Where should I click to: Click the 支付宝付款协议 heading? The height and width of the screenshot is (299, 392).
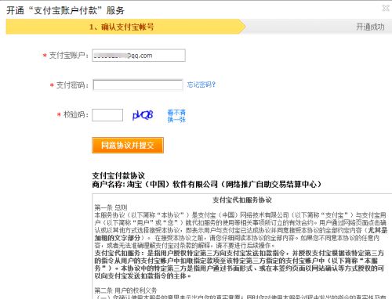tap(118, 175)
